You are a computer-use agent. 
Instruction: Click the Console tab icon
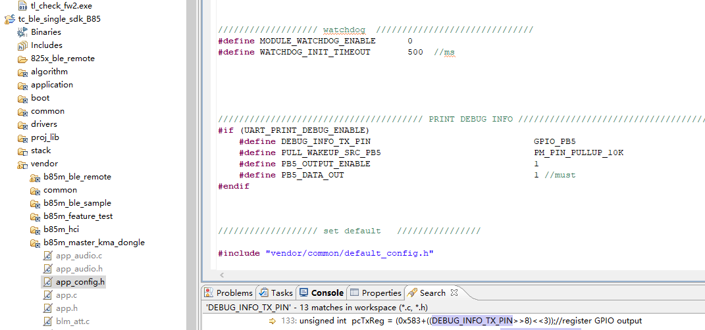[304, 293]
